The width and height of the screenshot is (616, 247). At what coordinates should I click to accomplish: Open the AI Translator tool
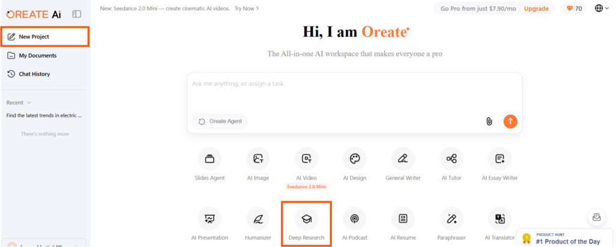tap(500, 224)
